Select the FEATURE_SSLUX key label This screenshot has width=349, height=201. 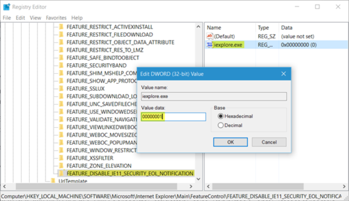click(86, 89)
